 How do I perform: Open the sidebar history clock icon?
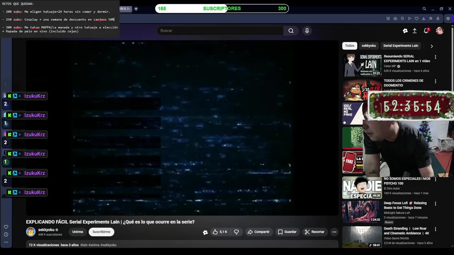(6, 234)
